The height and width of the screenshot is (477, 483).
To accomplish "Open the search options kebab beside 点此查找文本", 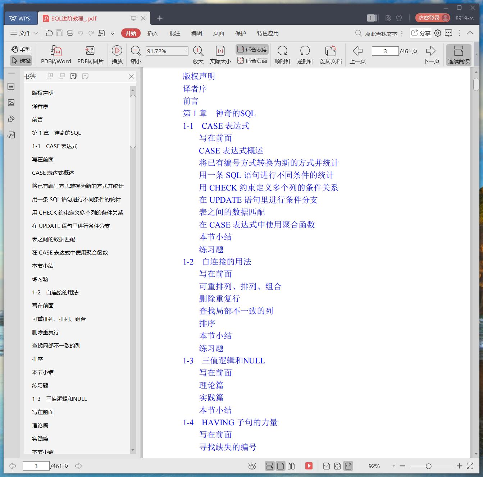I will (x=402, y=33).
